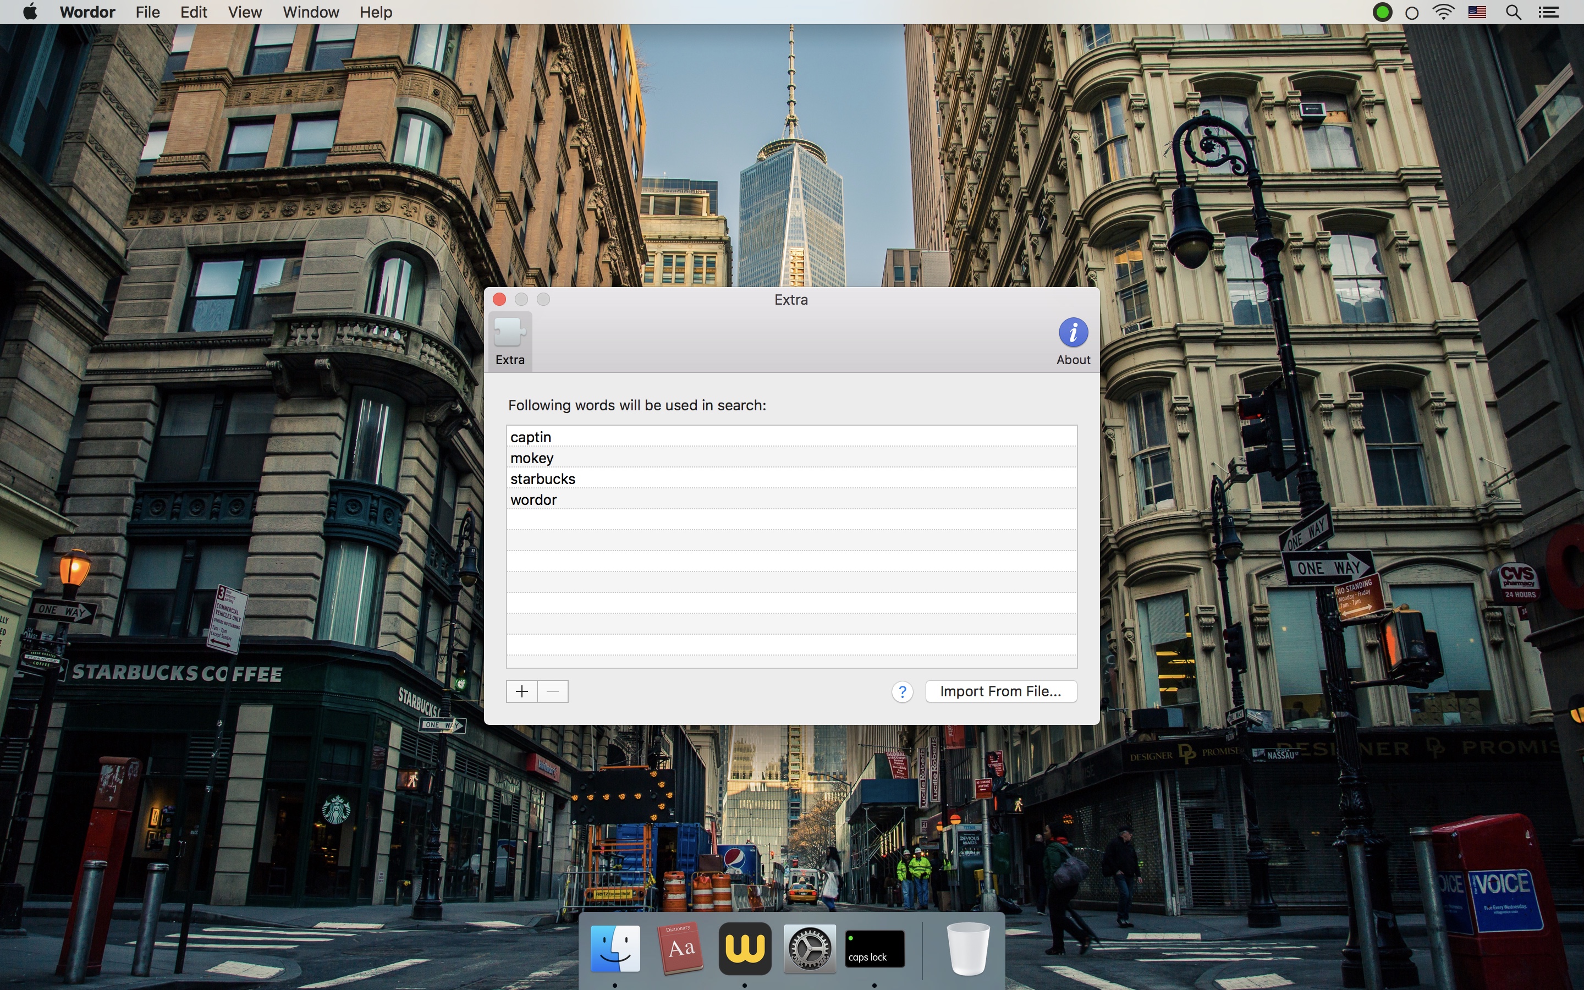The width and height of the screenshot is (1584, 990).
Task: Open the Edit menu
Action: click(x=194, y=12)
